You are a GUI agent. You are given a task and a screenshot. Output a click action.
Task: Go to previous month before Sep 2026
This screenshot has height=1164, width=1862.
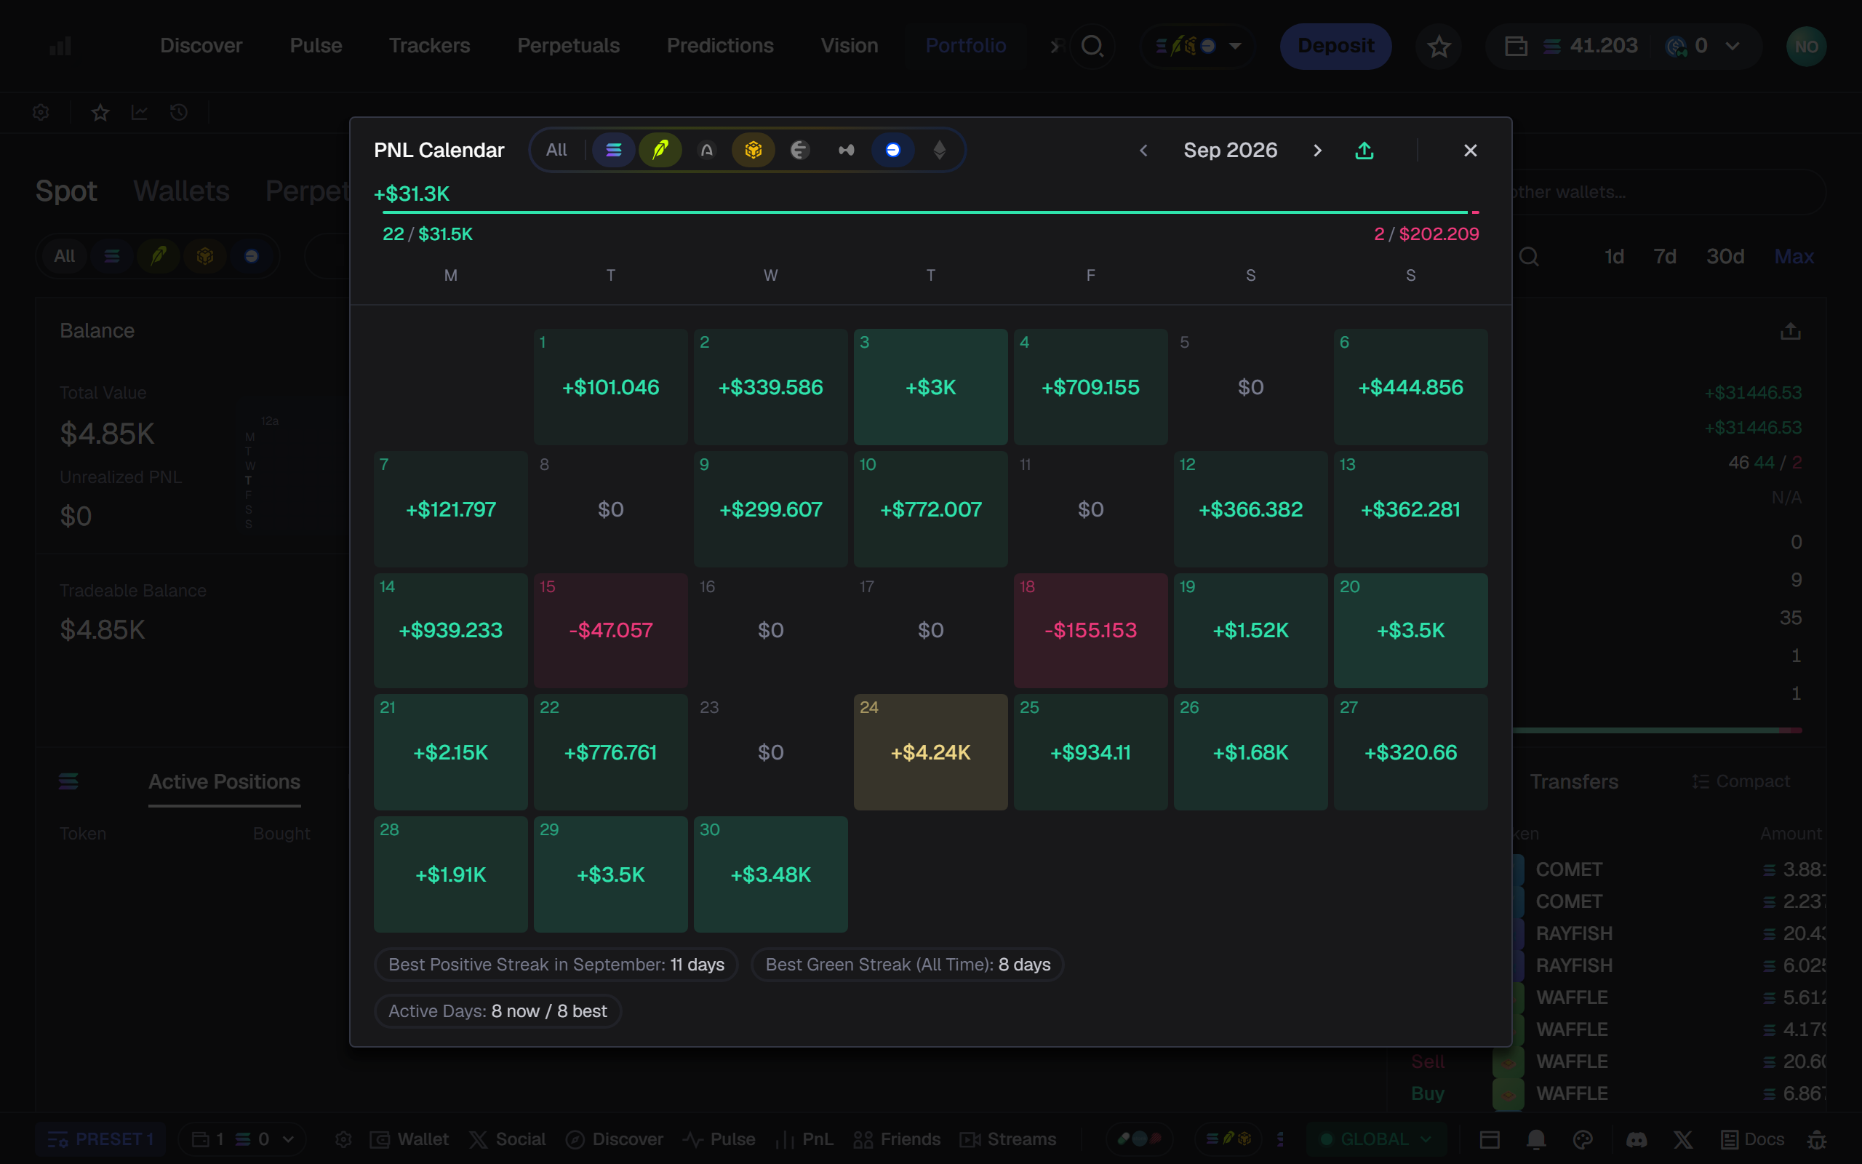tap(1143, 150)
